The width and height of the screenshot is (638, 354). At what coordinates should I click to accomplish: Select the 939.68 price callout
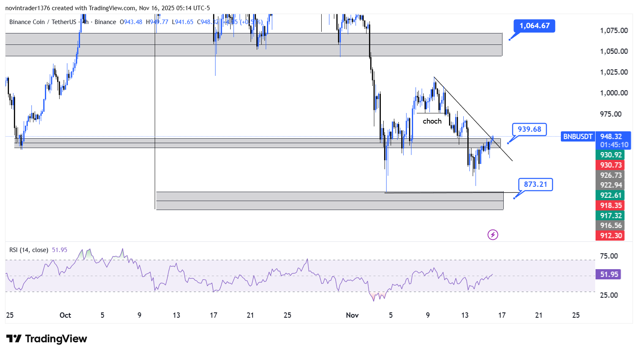click(x=529, y=129)
